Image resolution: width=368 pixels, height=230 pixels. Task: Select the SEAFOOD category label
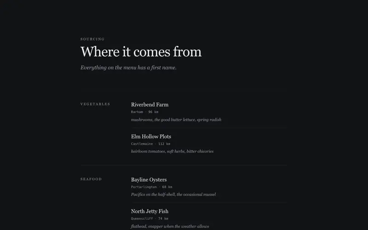click(x=91, y=179)
